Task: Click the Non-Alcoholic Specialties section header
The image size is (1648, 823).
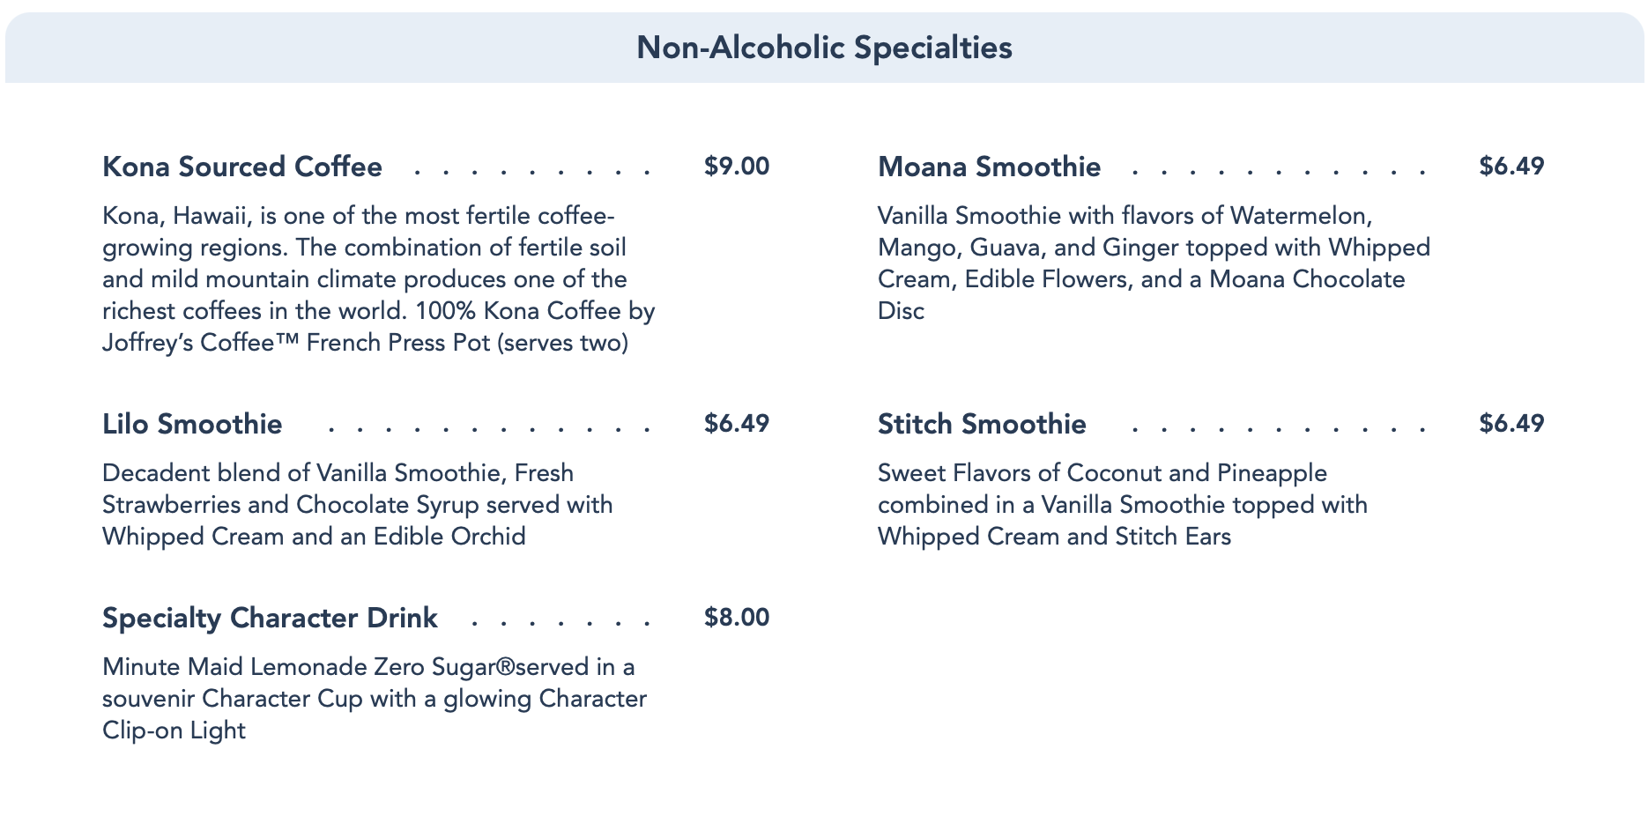Action: click(824, 48)
